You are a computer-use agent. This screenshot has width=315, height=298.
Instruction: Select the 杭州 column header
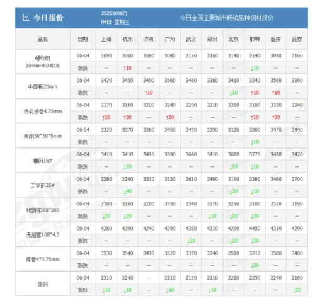click(127, 39)
